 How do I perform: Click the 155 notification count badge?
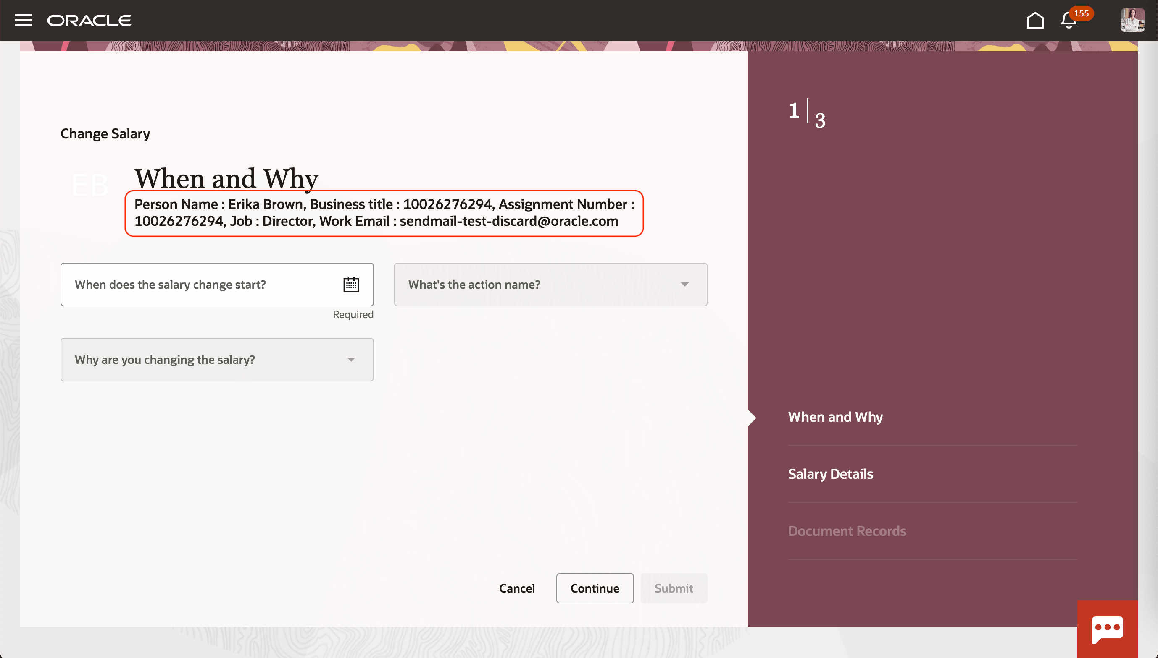(x=1081, y=13)
